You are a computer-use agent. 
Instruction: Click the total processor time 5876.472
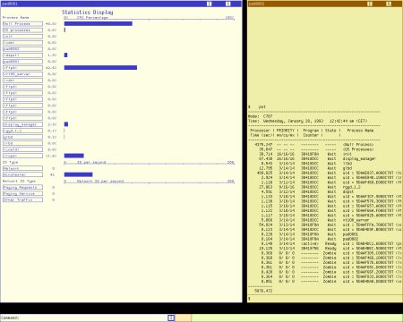click(263, 291)
